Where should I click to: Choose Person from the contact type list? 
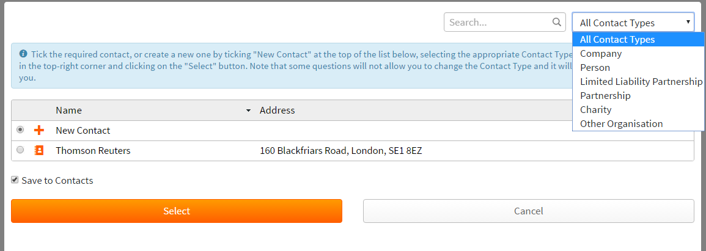click(x=595, y=67)
